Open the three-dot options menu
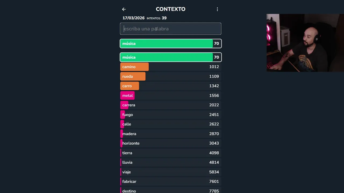 (x=217, y=9)
